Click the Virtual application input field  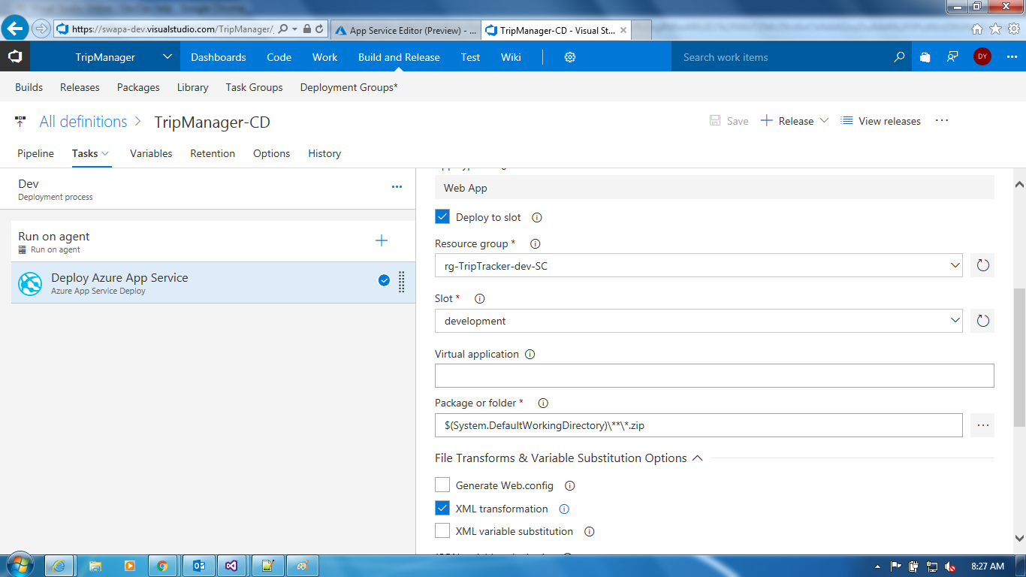click(x=714, y=376)
